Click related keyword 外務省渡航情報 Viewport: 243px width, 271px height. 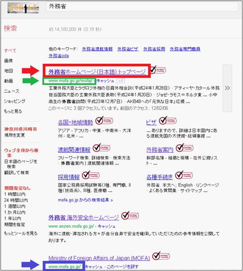tap(97, 49)
